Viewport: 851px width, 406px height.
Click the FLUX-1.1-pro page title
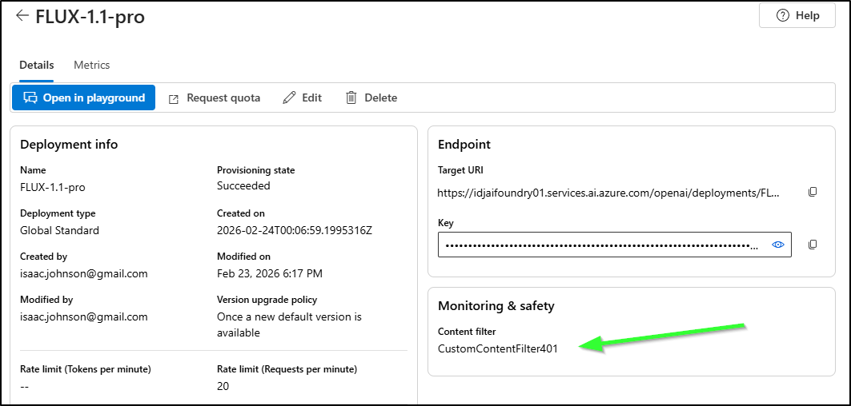point(90,16)
